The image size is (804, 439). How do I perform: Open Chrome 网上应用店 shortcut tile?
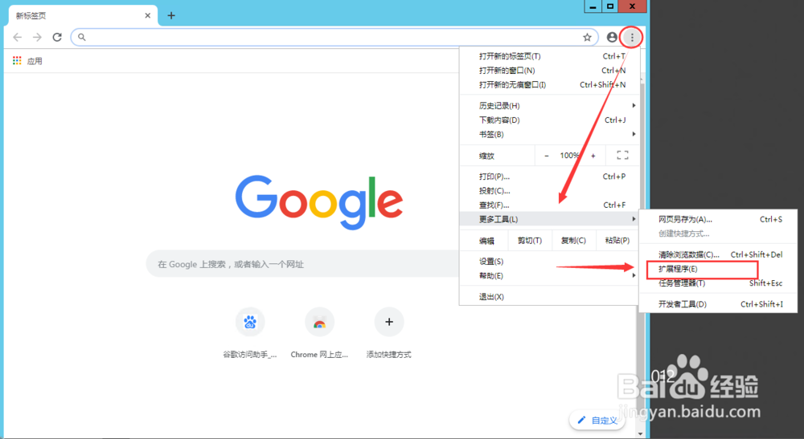point(319,333)
